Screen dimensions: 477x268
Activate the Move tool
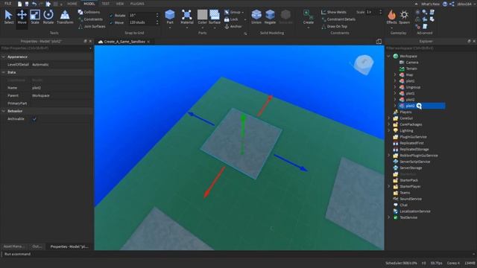click(22, 16)
